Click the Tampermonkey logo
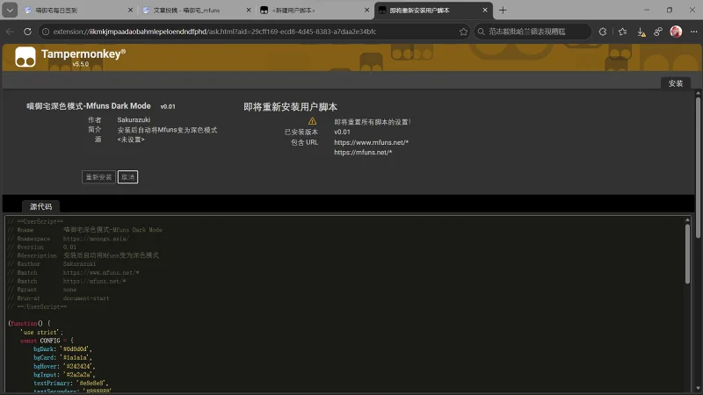Screen dimensions: 703x395 [25, 57]
